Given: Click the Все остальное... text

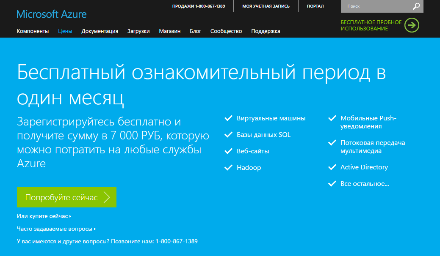Looking at the screenshot, I should [365, 184].
